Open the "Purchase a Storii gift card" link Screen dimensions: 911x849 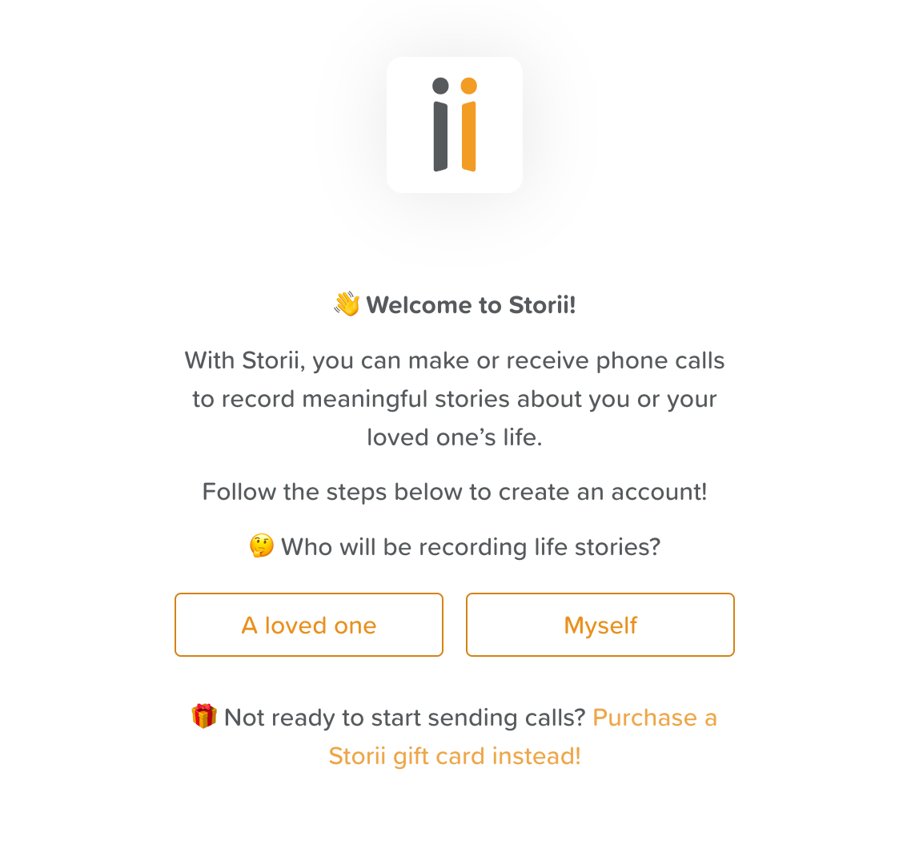coord(654,717)
